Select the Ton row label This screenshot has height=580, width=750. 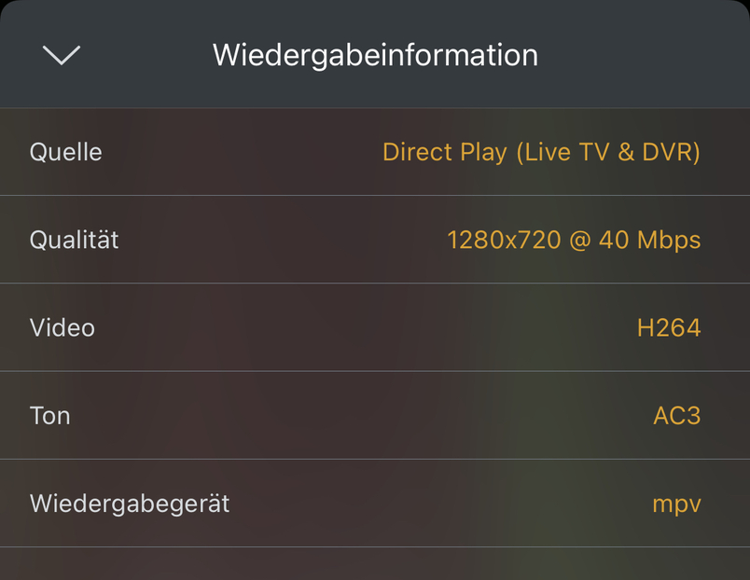(50, 415)
